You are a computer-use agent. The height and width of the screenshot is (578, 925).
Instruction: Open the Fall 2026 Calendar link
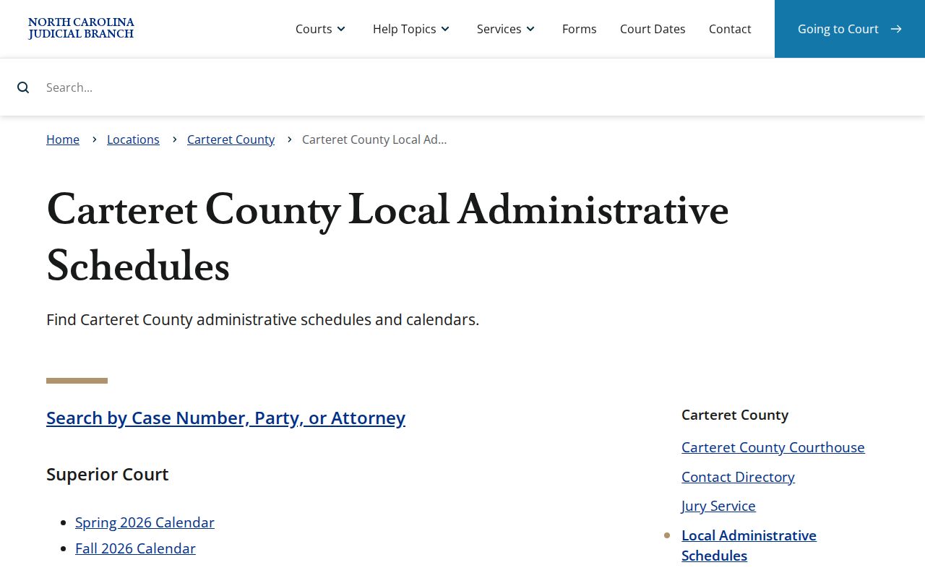pyautogui.click(x=135, y=548)
